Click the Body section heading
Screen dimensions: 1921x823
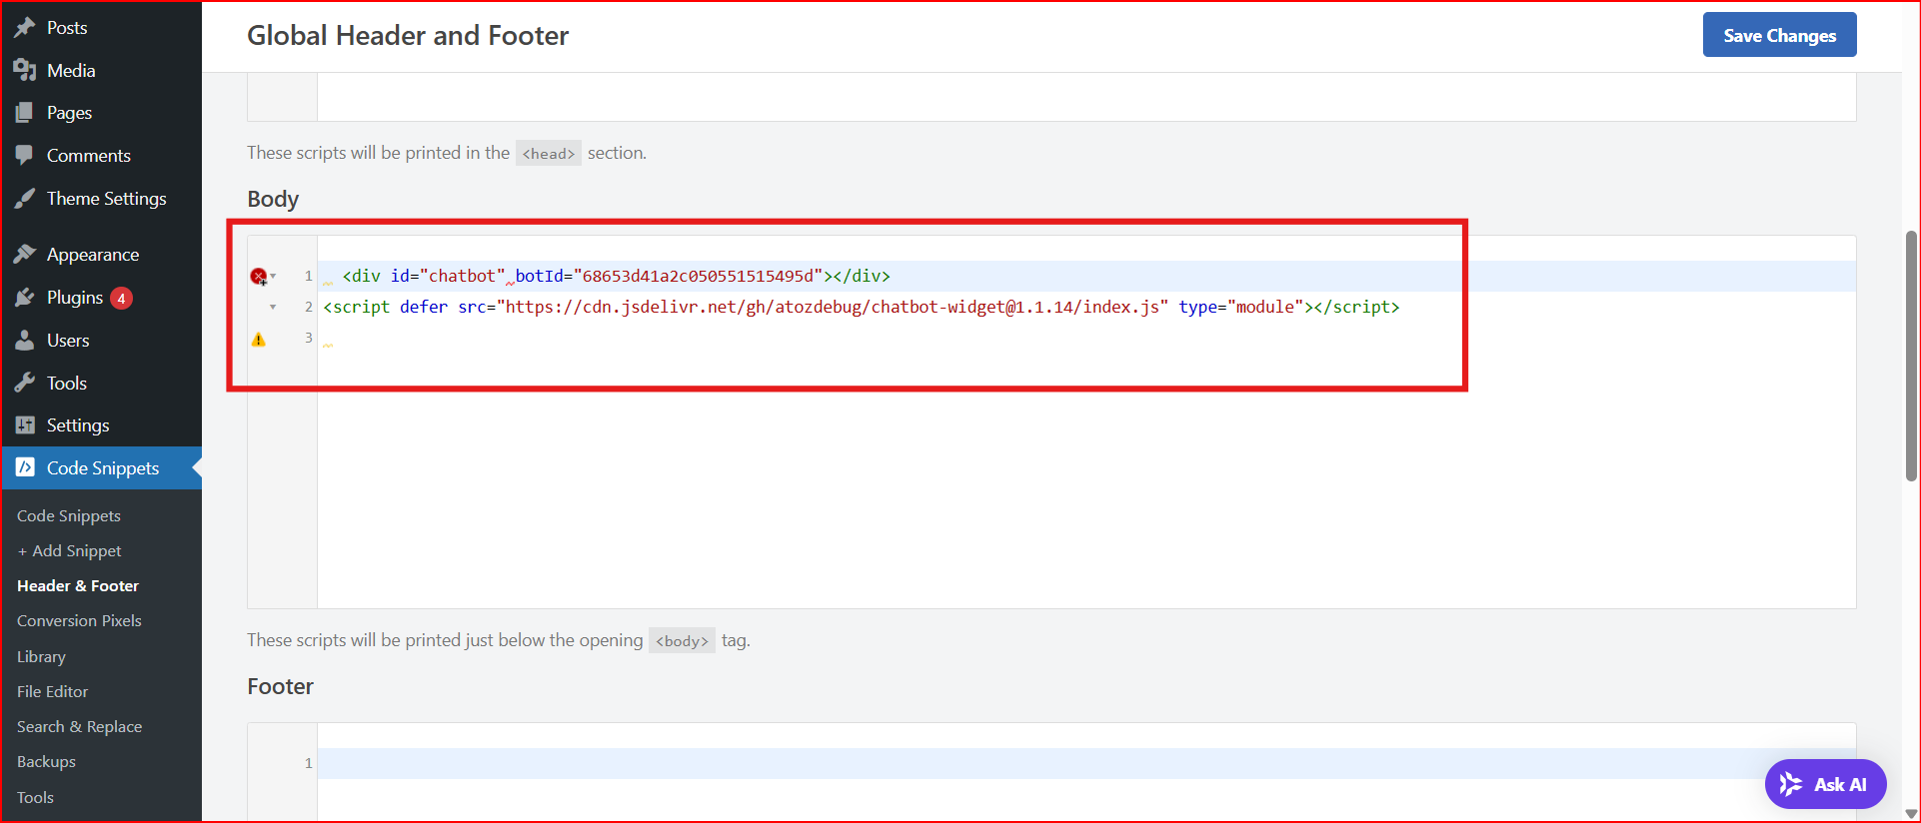click(273, 199)
